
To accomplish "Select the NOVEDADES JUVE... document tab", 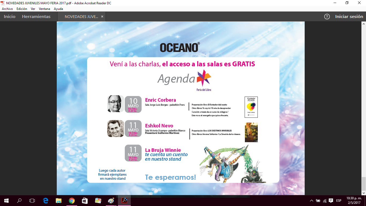I will tap(81, 17).
